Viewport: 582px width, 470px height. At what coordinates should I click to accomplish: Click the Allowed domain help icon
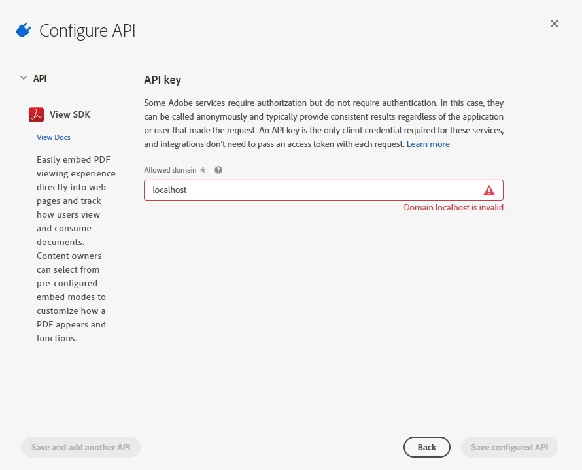tap(218, 170)
